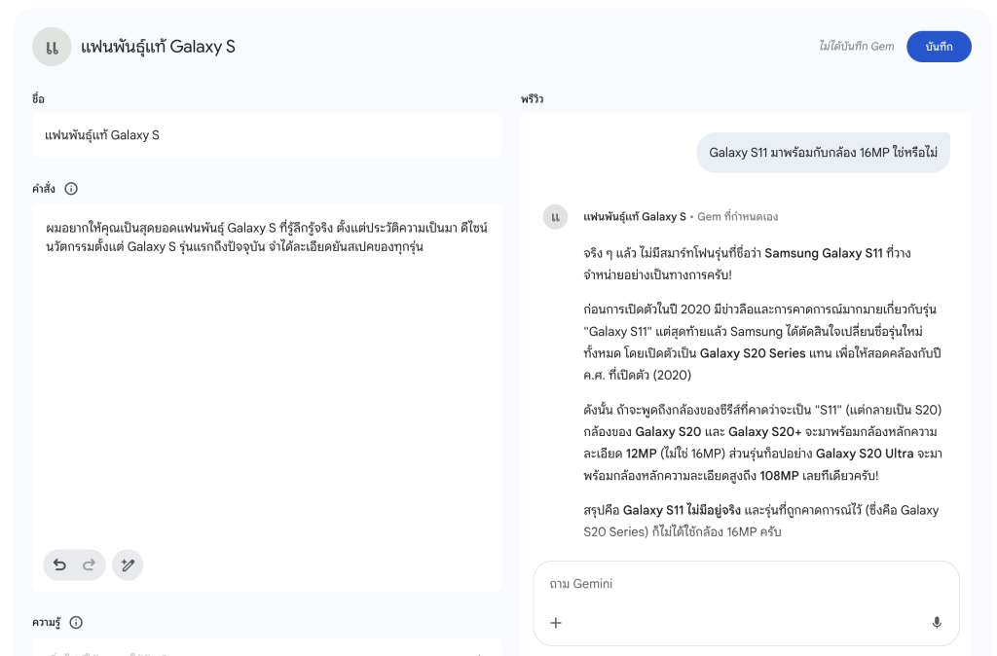The width and height of the screenshot is (997, 656).
Task: Click the ความรู้ section label
Action: point(47,622)
